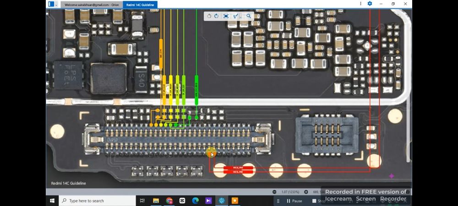Open the blue settings gear
The image size is (458, 206).
(x=370, y=4)
